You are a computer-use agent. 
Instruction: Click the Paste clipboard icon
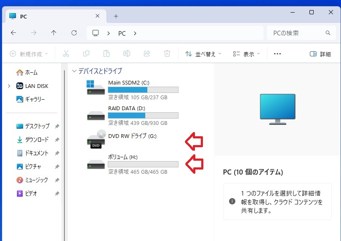point(107,53)
